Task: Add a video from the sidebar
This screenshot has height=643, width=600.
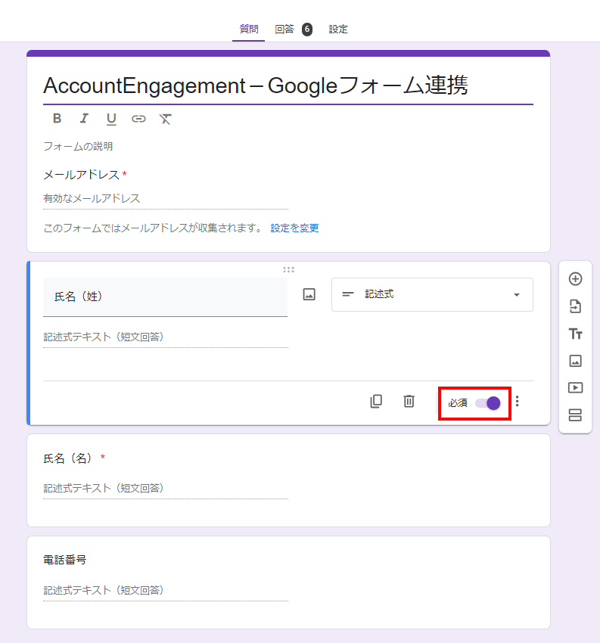Action: coord(575,388)
